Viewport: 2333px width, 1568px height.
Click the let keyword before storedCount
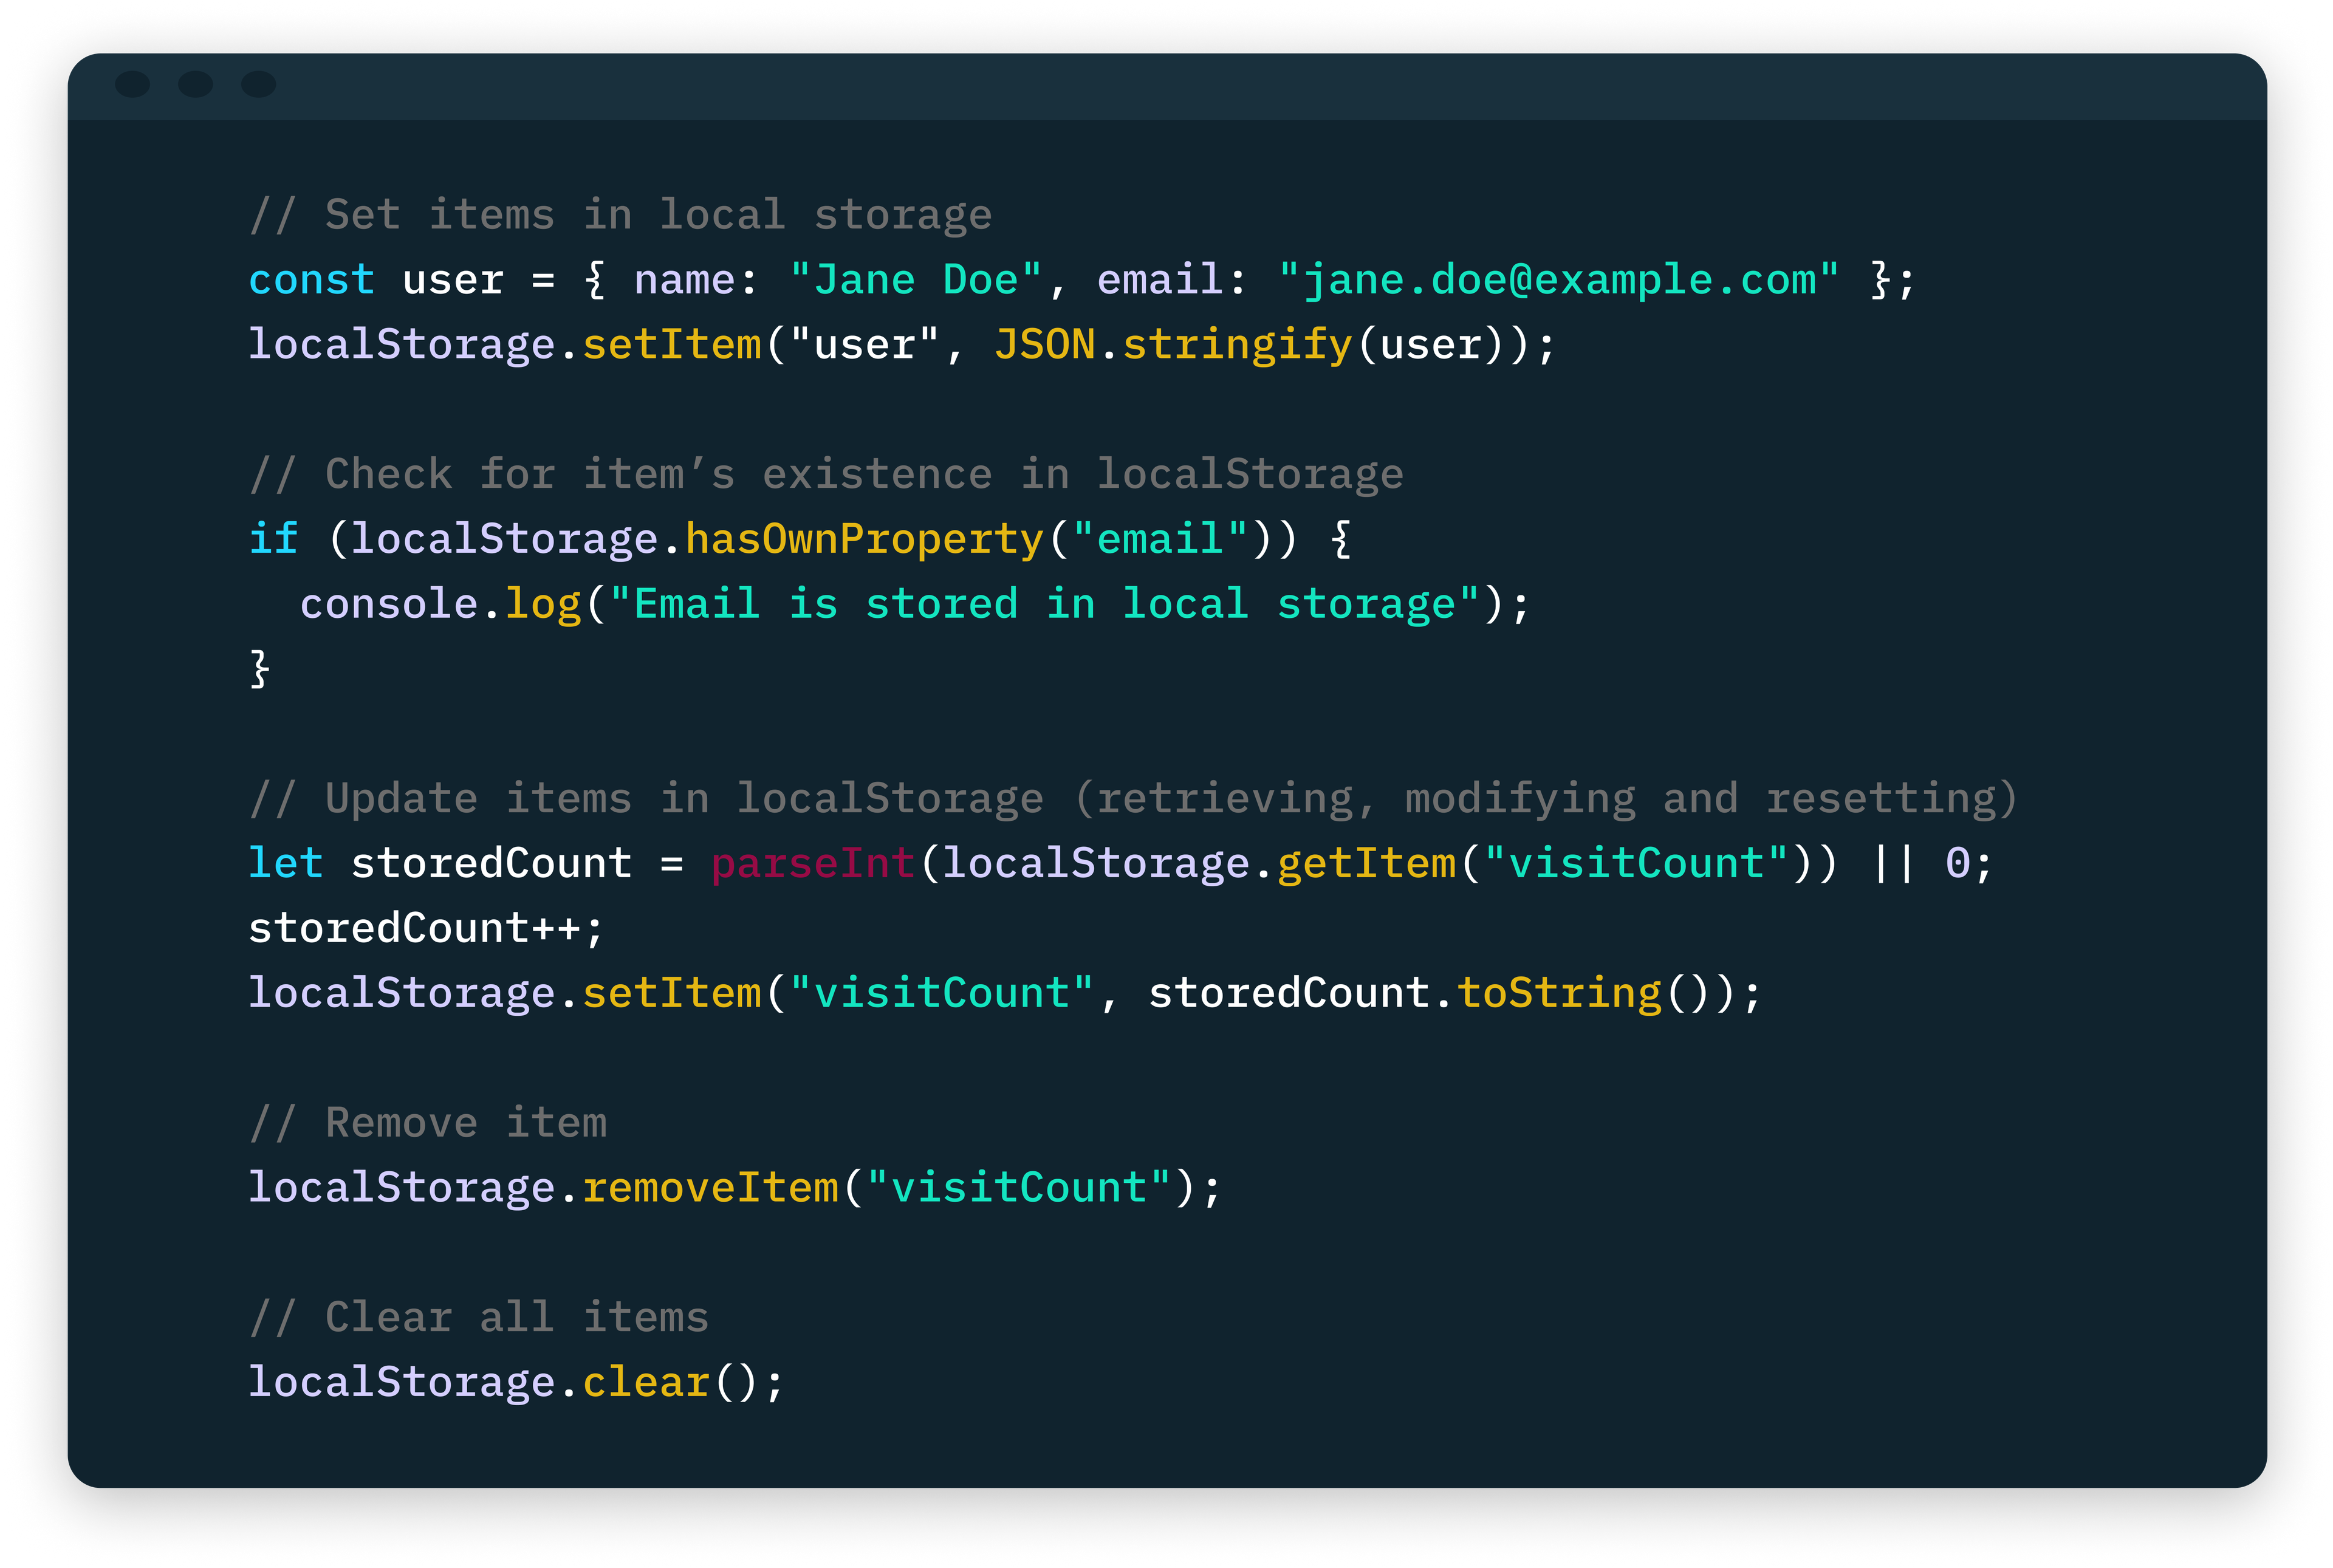coord(286,864)
